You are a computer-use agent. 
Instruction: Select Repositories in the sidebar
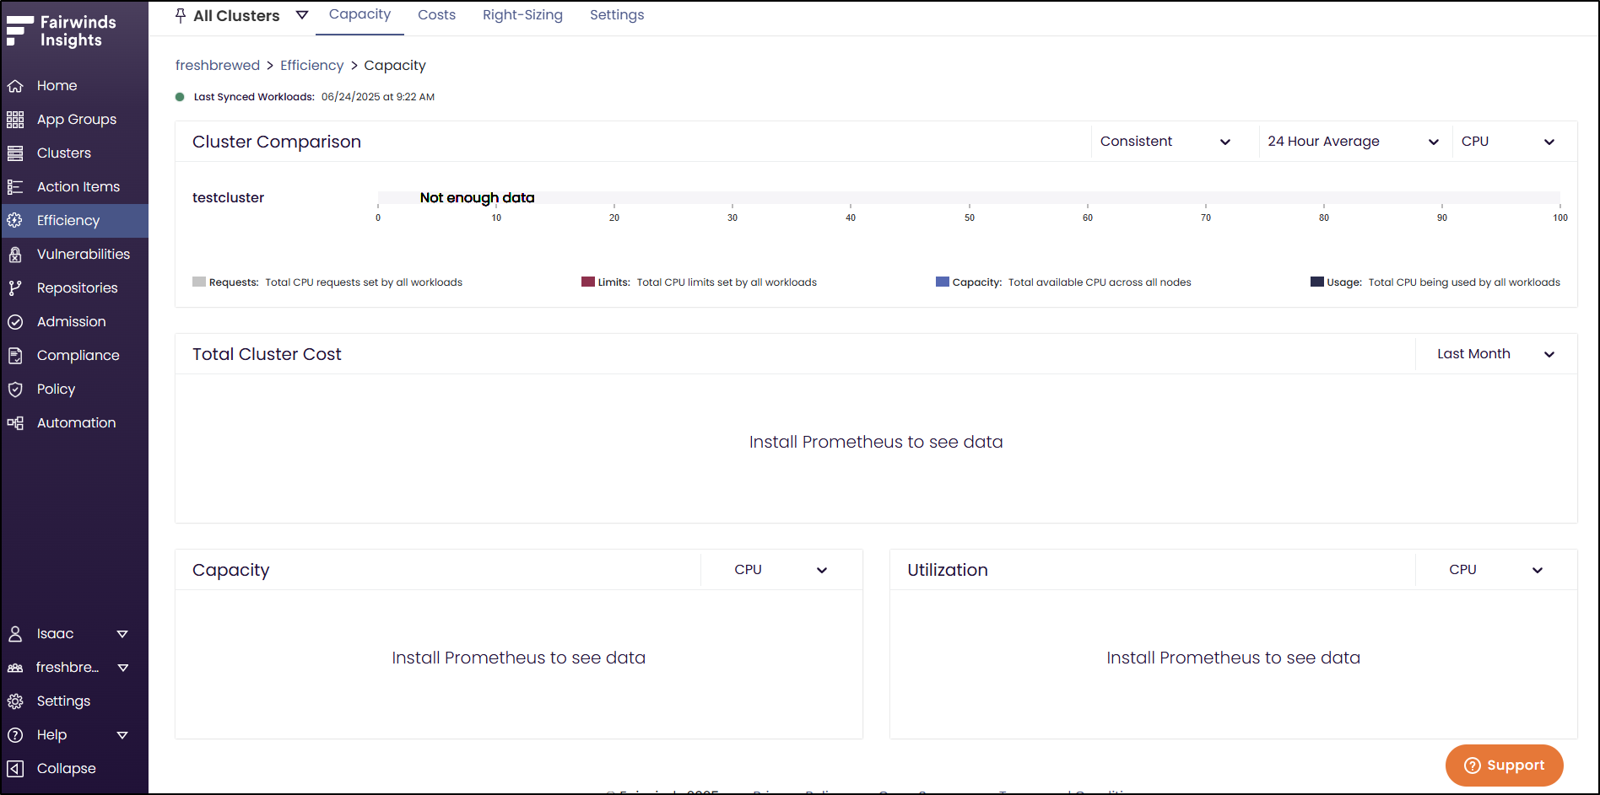click(74, 288)
